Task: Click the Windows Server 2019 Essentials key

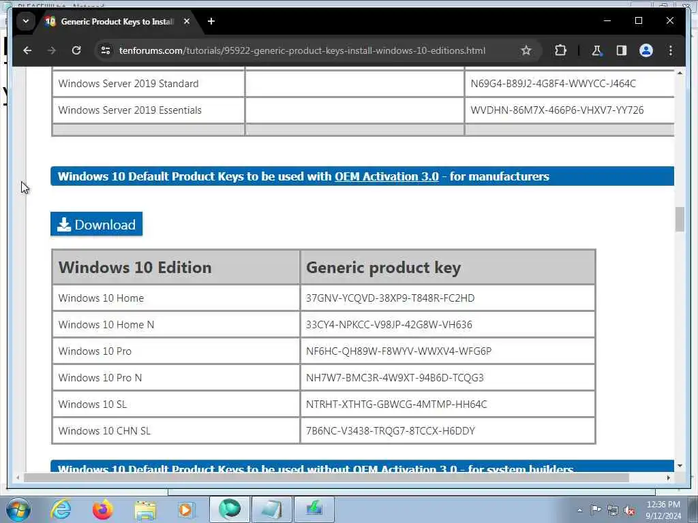Action: point(557,110)
